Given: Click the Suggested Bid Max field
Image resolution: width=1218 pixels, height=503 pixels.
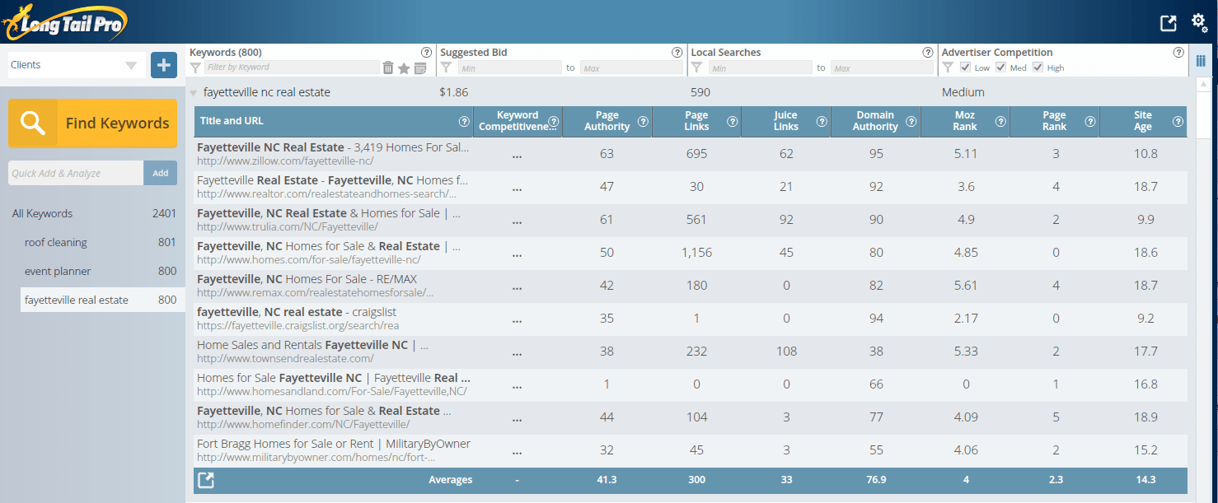Looking at the screenshot, I should click(x=631, y=68).
